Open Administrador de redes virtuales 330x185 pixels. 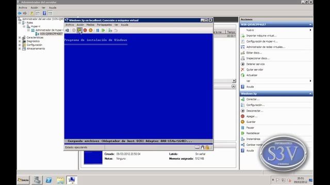[266, 47]
